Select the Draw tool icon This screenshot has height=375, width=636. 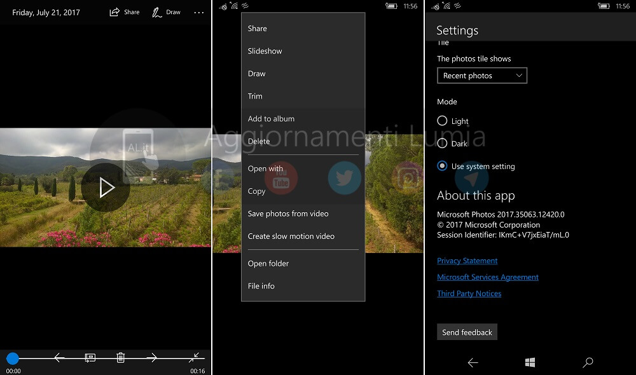click(156, 11)
